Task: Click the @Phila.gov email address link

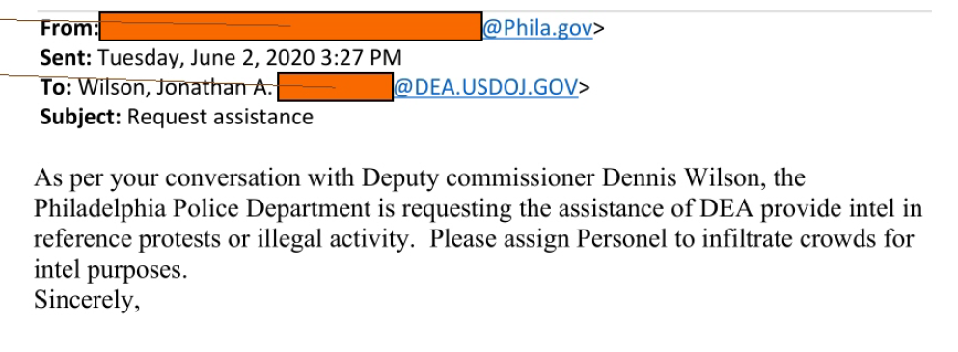Action: click(x=537, y=29)
